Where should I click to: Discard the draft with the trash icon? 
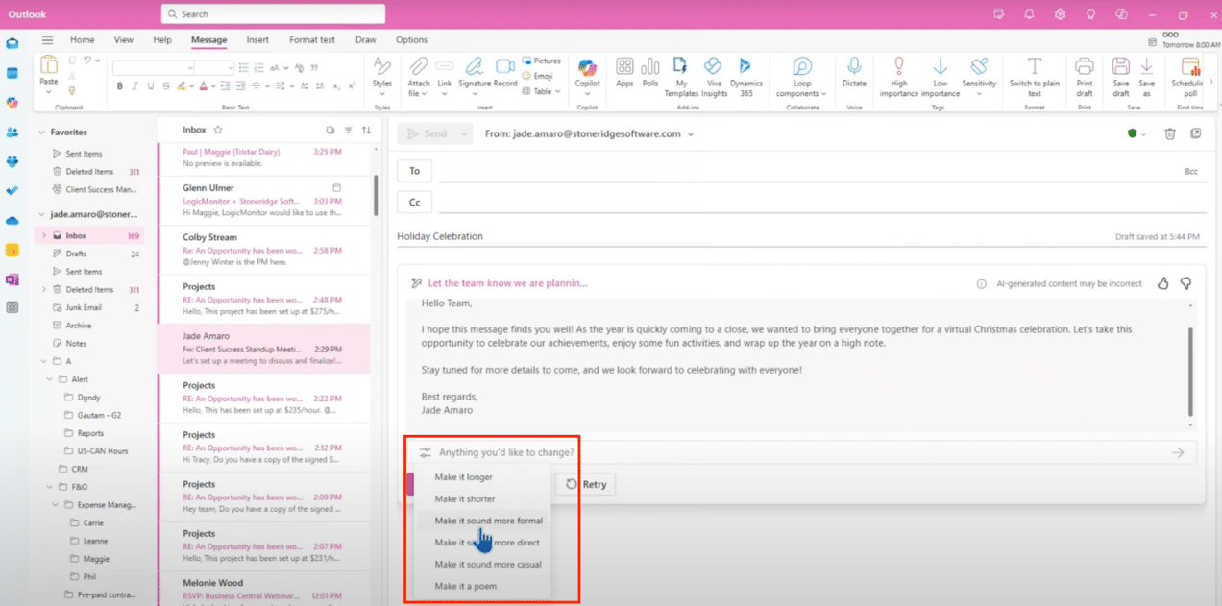(x=1169, y=134)
